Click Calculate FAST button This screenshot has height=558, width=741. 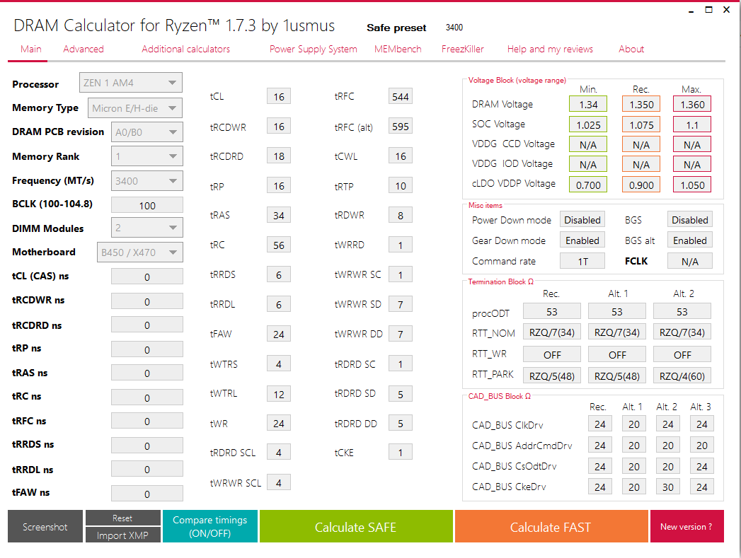(x=551, y=526)
